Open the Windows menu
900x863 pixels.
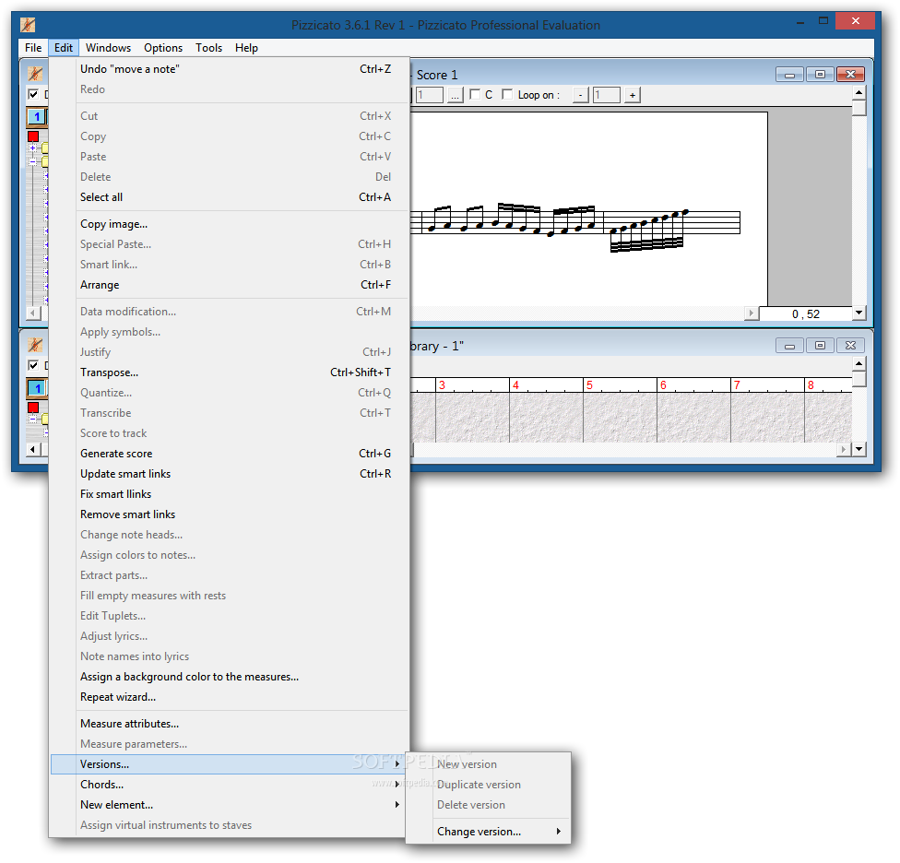click(x=108, y=48)
